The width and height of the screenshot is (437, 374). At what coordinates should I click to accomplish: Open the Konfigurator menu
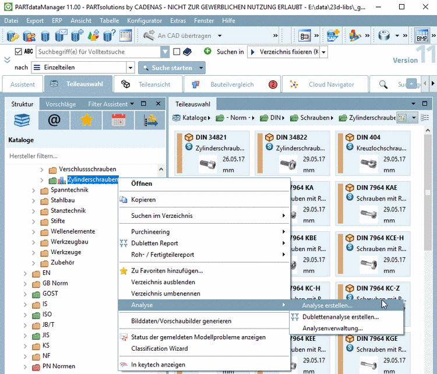click(x=145, y=20)
